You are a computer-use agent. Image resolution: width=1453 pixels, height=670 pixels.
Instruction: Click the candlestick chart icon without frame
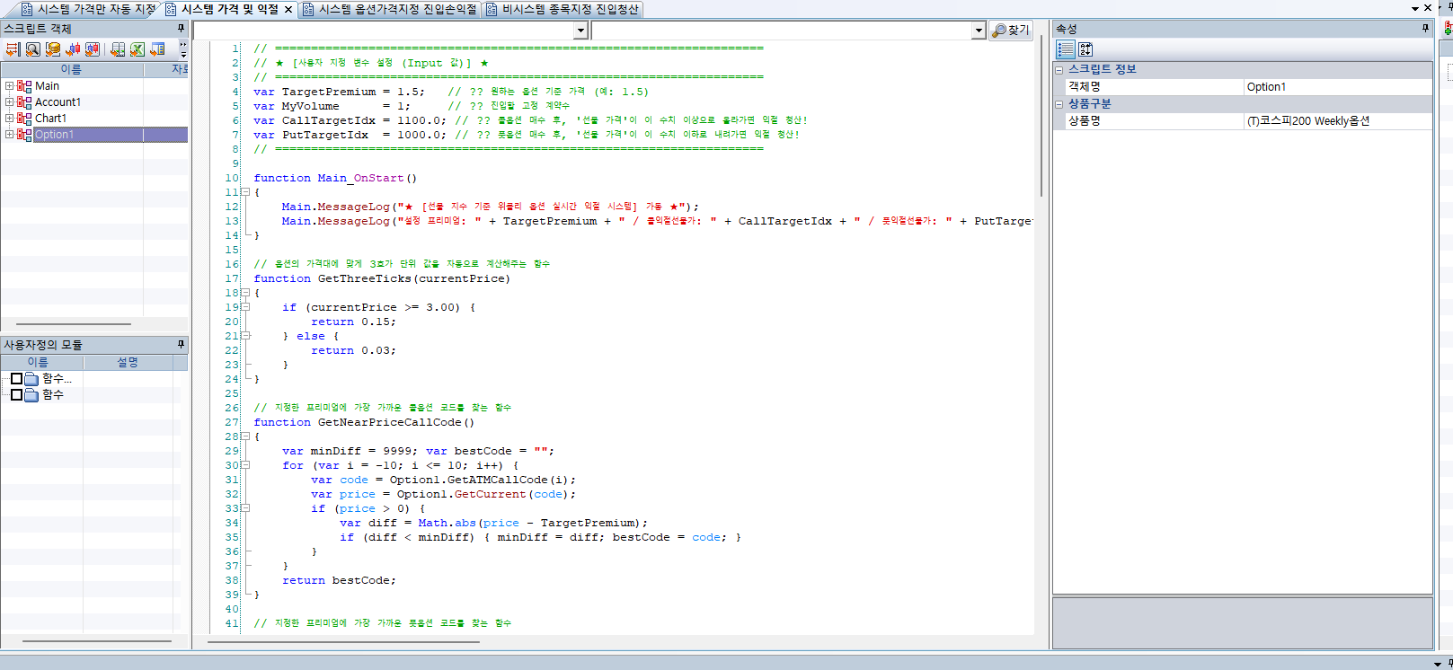click(73, 49)
